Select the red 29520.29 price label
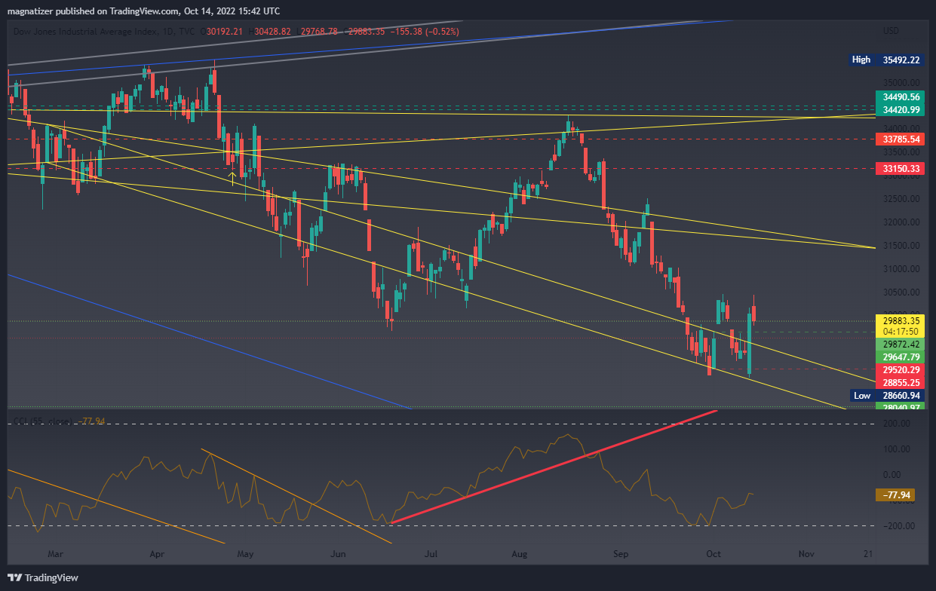Image resolution: width=936 pixels, height=591 pixels. [901, 370]
